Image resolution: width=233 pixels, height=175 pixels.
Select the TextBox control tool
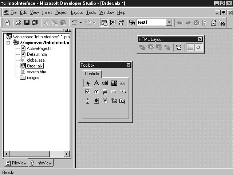click(105, 83)
